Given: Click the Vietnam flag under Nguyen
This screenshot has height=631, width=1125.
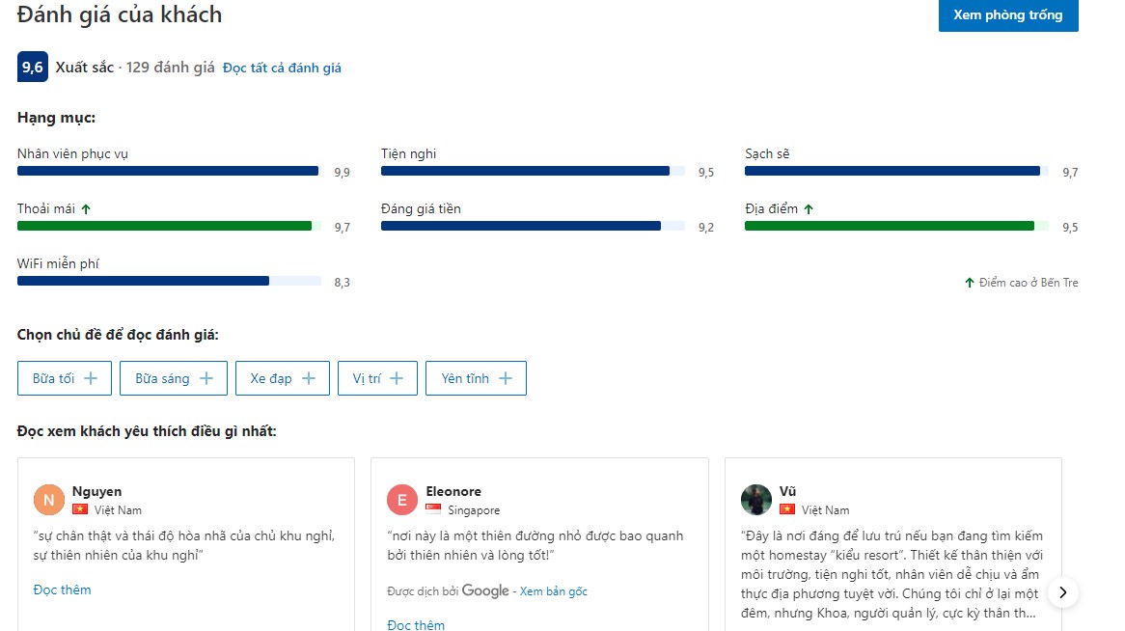Looking at the screenshot, I should (x=80, y=509).
